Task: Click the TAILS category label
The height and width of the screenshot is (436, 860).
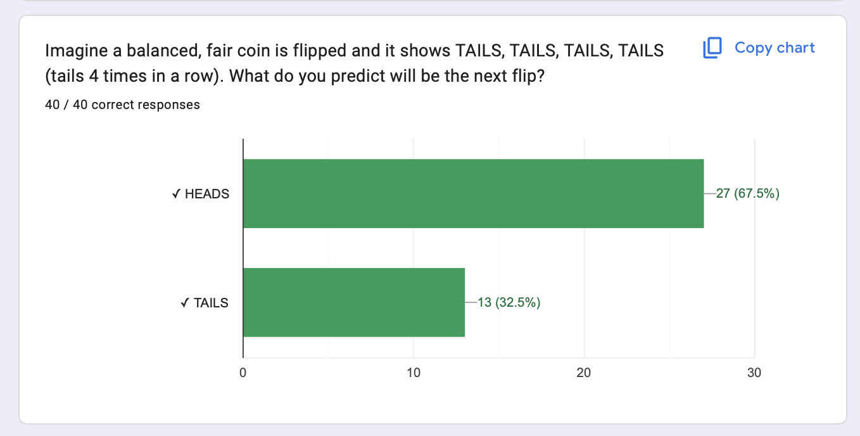Action: (x=212, y=303)
